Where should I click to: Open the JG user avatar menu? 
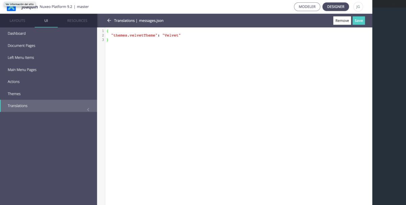(x=358, y=7)
